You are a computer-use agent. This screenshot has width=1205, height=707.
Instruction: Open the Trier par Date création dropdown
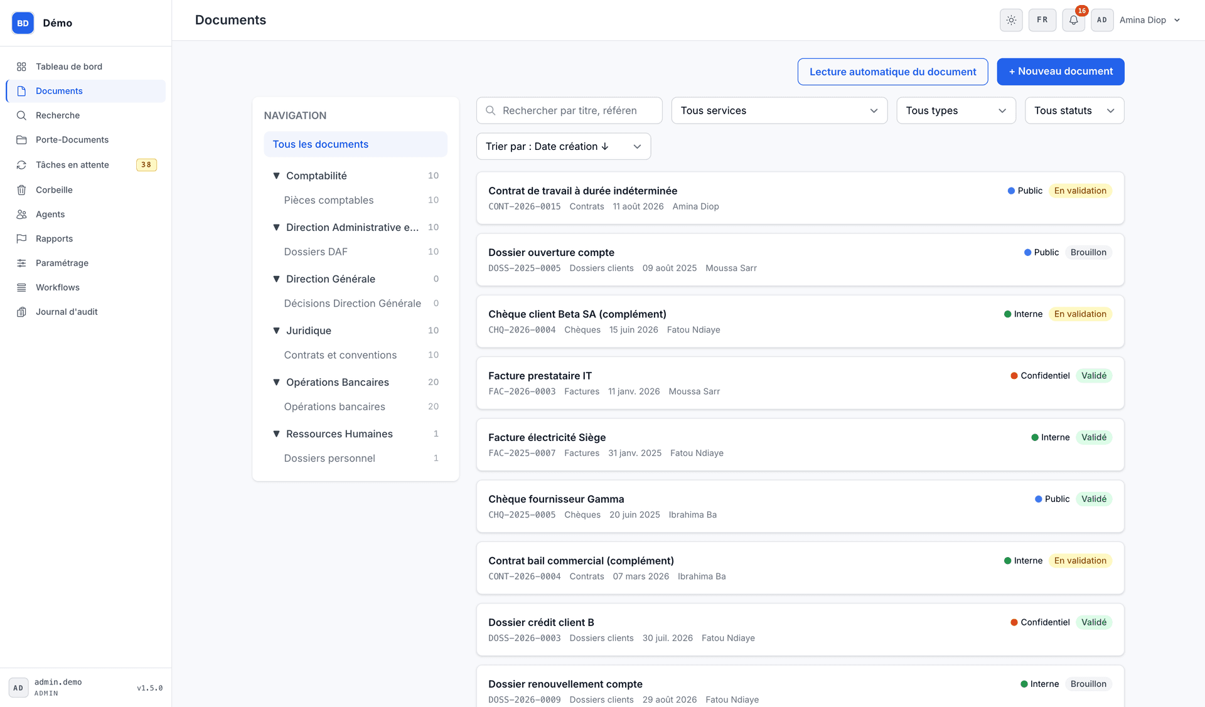point(563,146)
